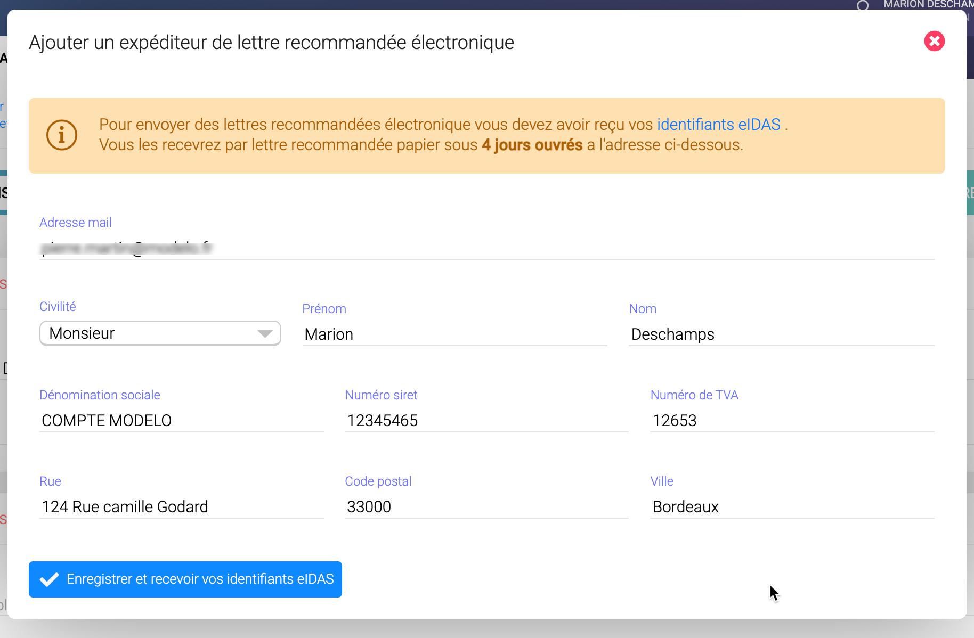The width and height of the screenshot is (974, 638).
Task: Focus the Prénom field containing Marion
Action: [454, 334]
